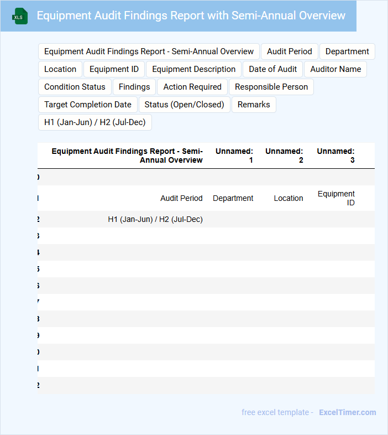Choose the Equipment Description tag

click(193, 69)
